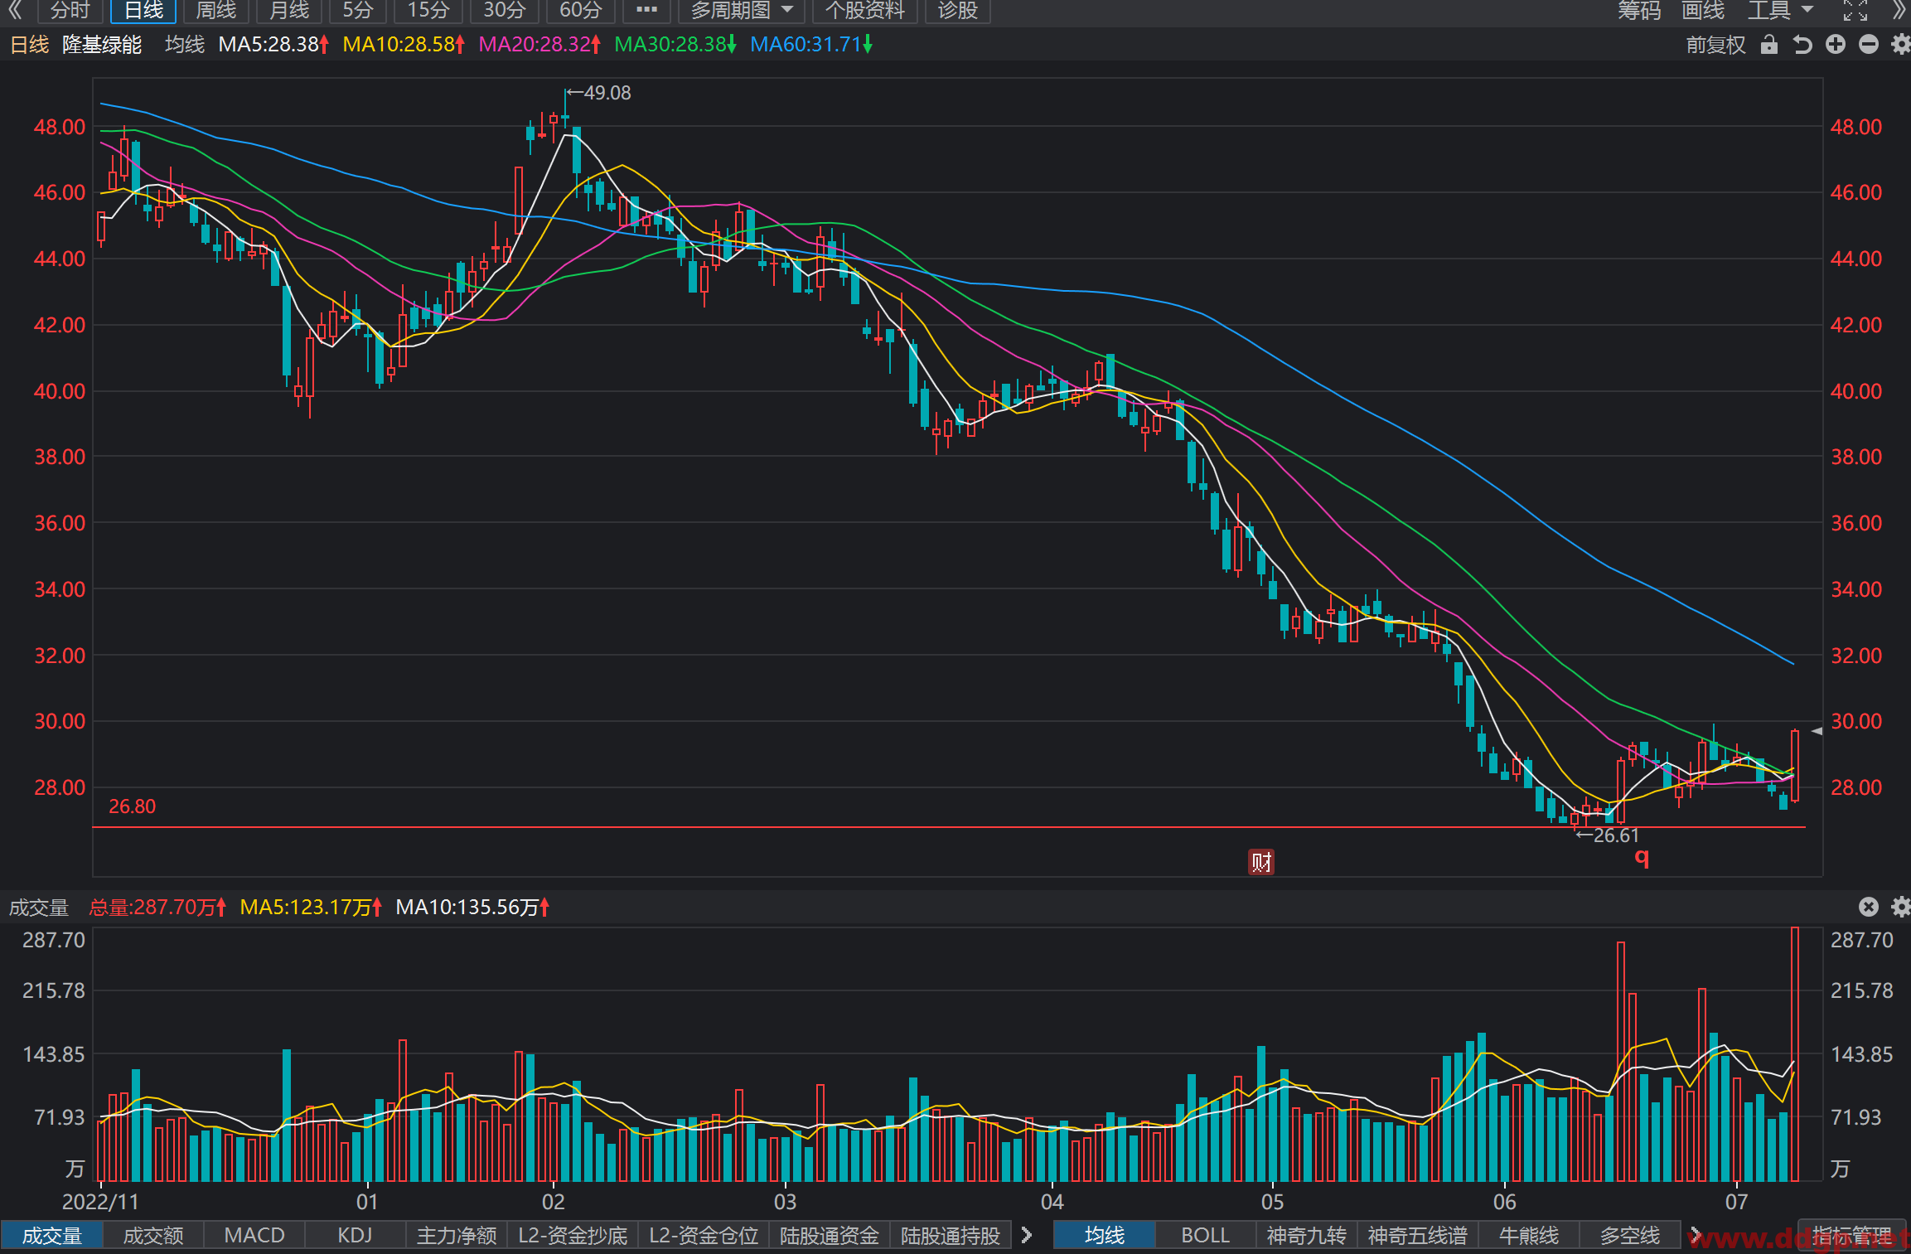Switch to 月线 monthly chart

(289, 10)
